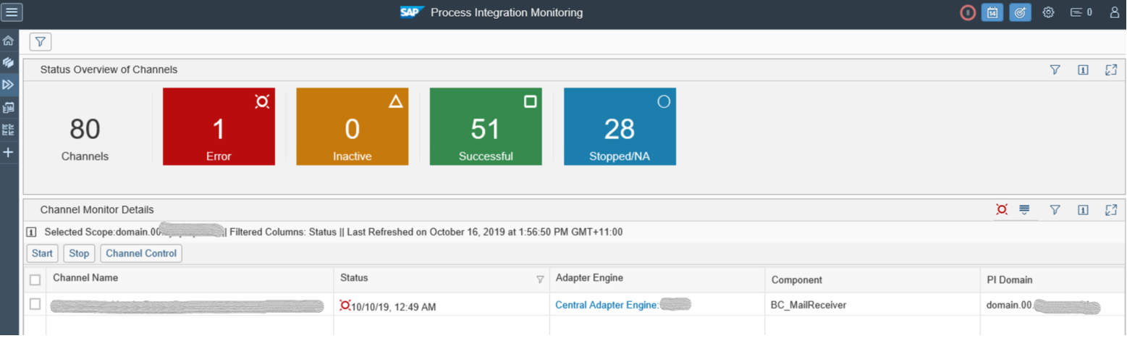The width and height of the screenshot is (1127, 341).
Task: Open the Status column filter dropdown
Action: coord(539,279)
